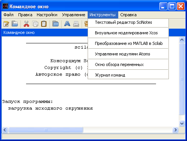Click text 'загрузка исходного окружения'
Screen dimensions: 187x141
pyautogui.click(x=50, y=108)
